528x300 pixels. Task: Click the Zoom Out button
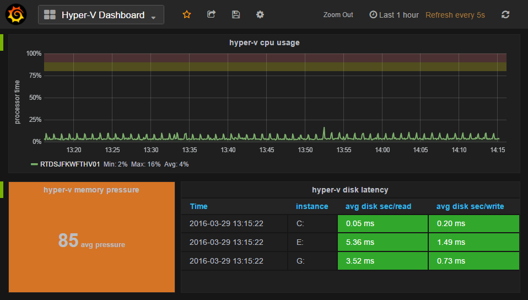point(338,15)
